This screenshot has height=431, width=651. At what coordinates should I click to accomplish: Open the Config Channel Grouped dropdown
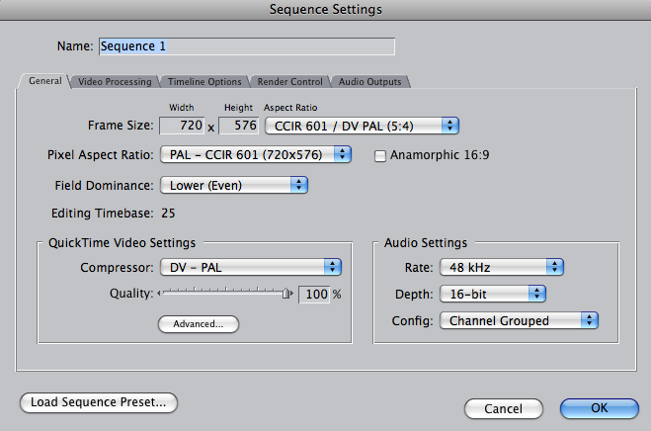click(x=520, y=320)
